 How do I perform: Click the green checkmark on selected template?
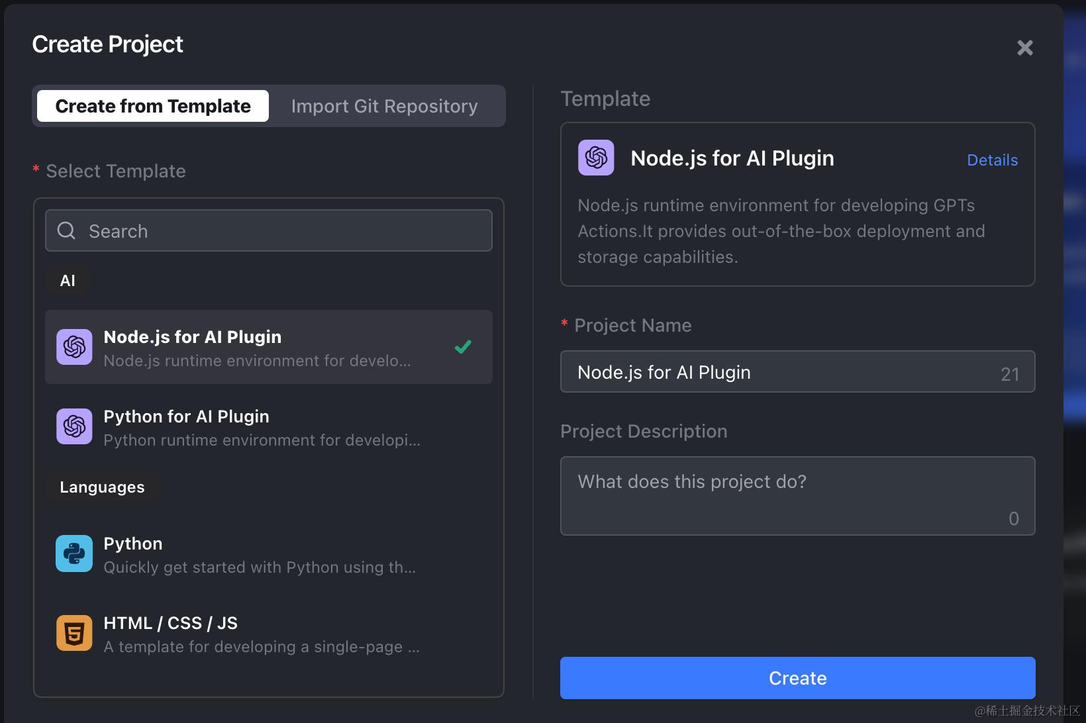coord(463,346)
